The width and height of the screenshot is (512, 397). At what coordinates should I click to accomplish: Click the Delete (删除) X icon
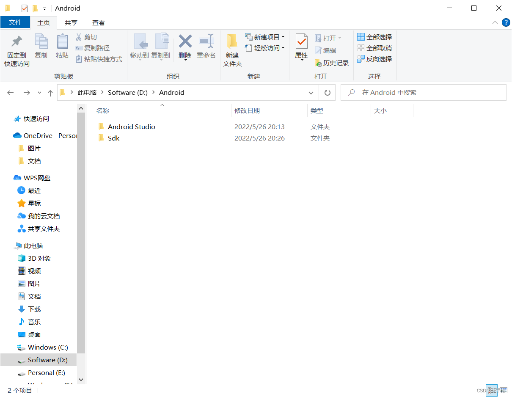[x=185, y=41]
